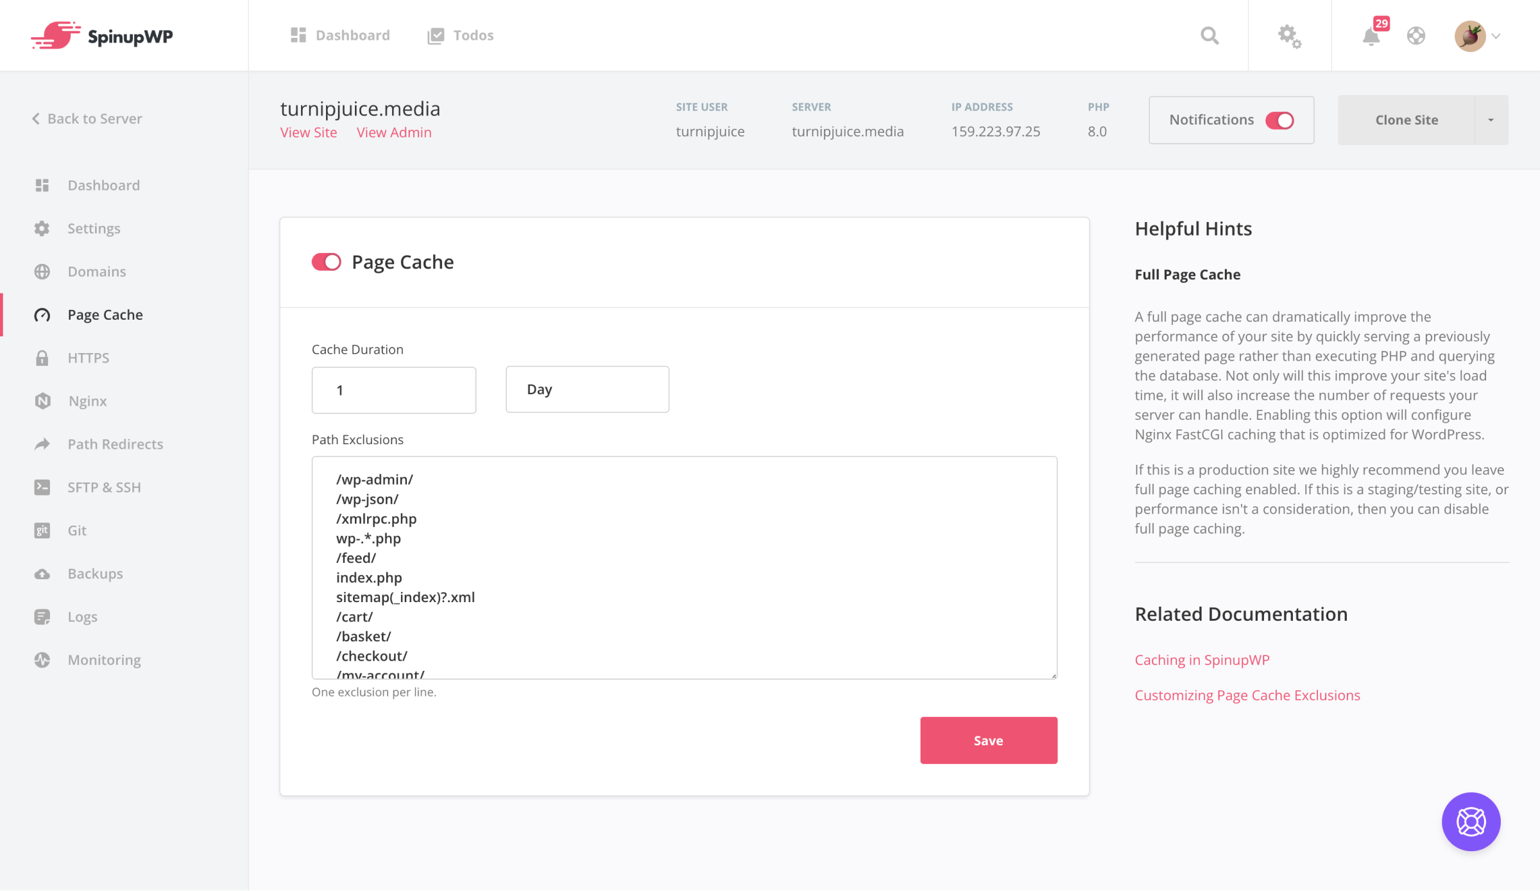This screenshot has width=1540, height=891.
Task: Go to SFTP & SSH in the sidebar
Action: (x=104, y=487)
